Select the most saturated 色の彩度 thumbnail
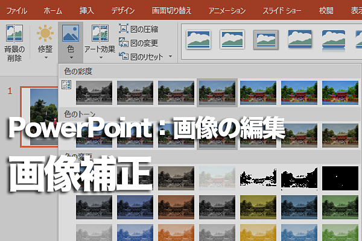This screenshot has height=241, width=362. pyautogui.click(x=340, y=93)
